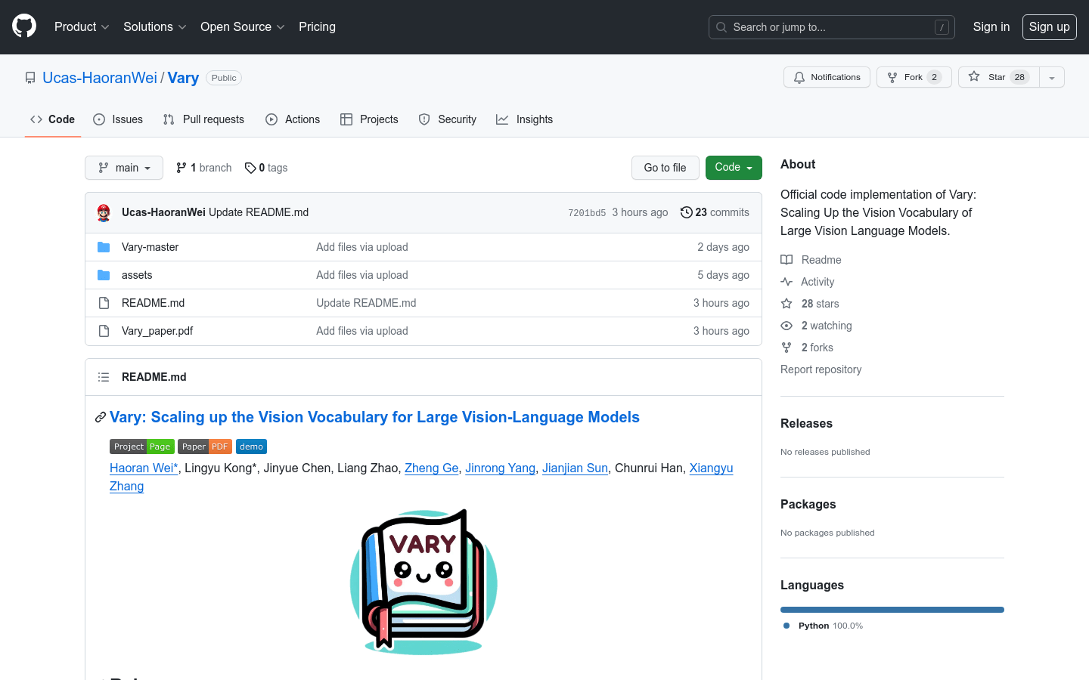This screenshot has width=1089, height=680.
Task: Fork the Vary repository
Action: tap(914, 77)
